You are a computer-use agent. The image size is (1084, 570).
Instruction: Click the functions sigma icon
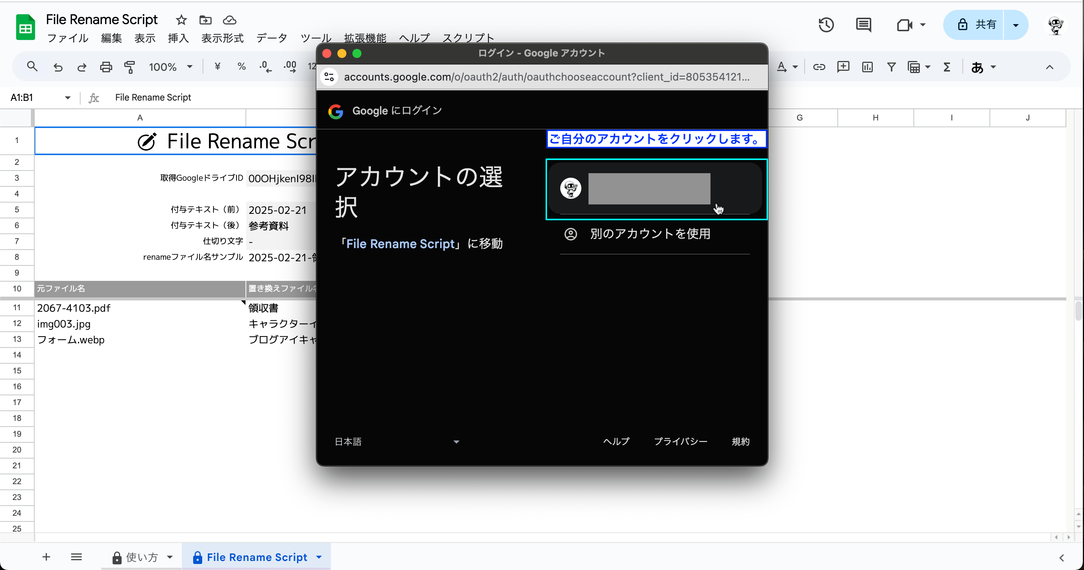pyautogui.click(x=947, y=67)
